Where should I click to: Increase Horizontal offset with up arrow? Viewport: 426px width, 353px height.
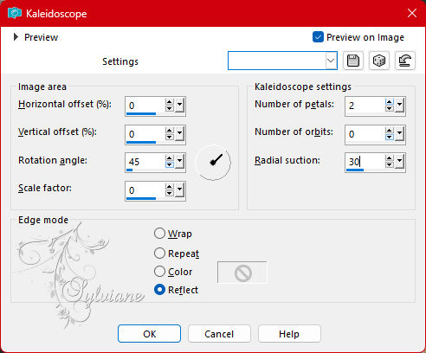170,102
